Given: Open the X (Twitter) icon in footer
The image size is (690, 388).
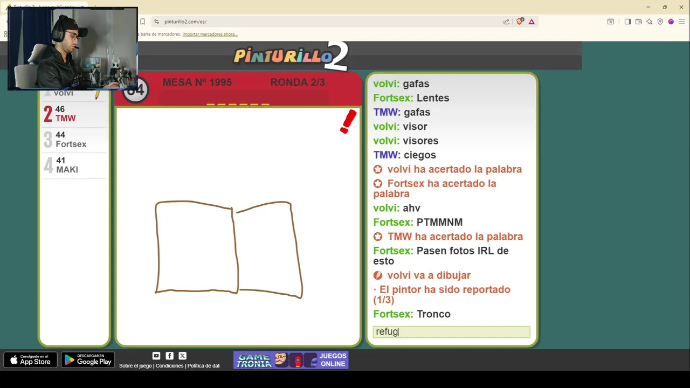Looking at the screenshot, I should click(x=182, y=356).
